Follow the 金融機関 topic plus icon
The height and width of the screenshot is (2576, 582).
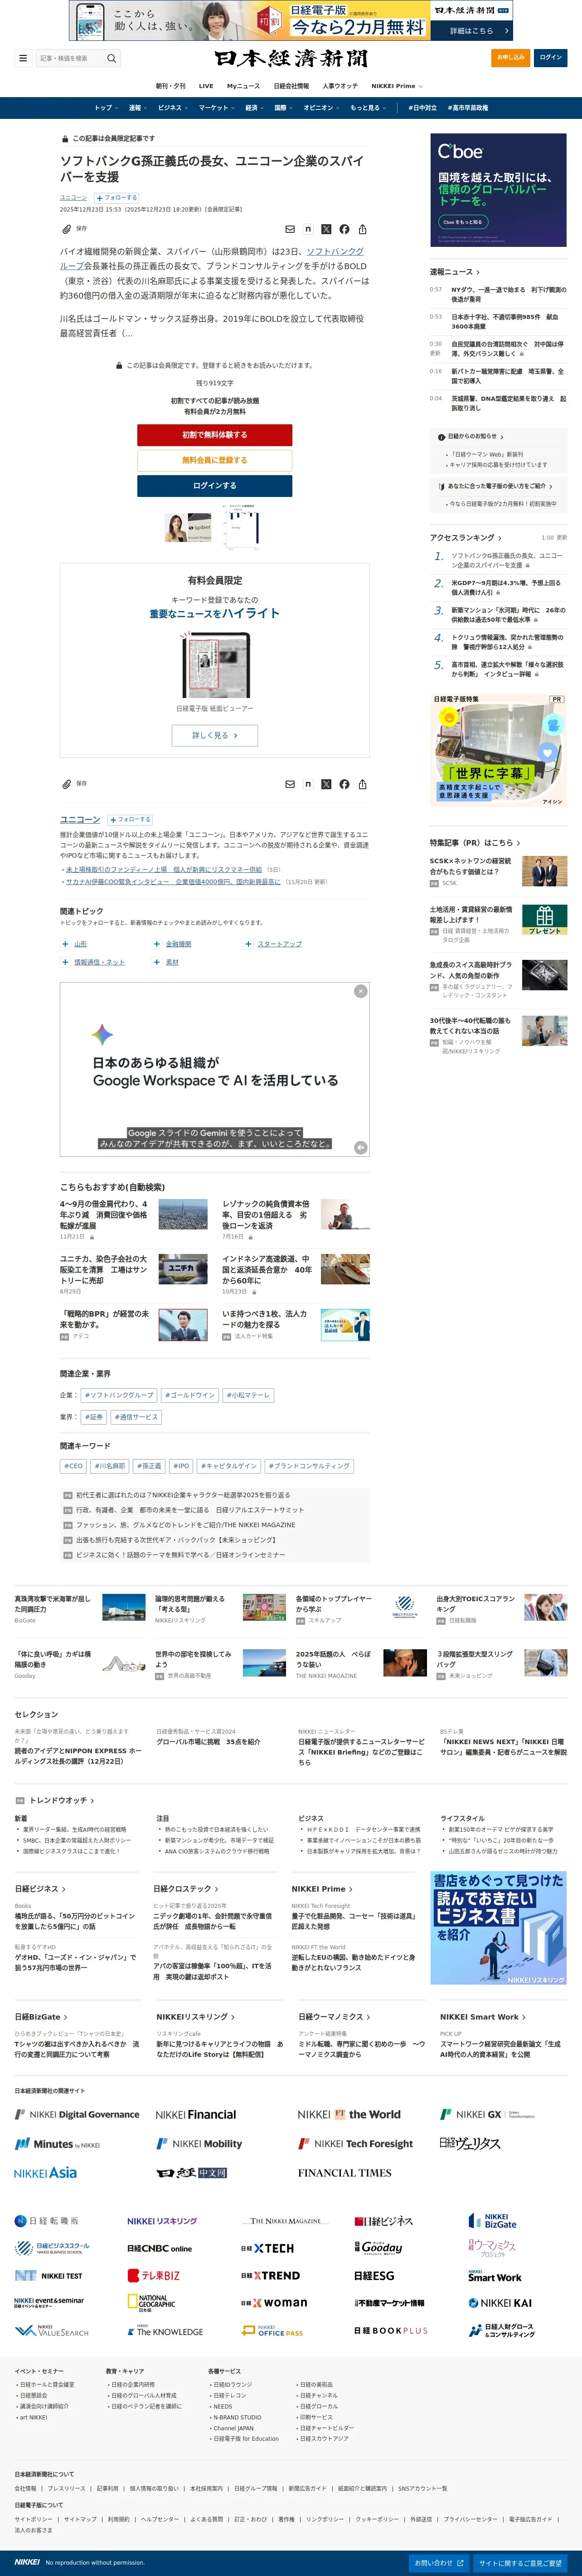(x=157, y=944)
